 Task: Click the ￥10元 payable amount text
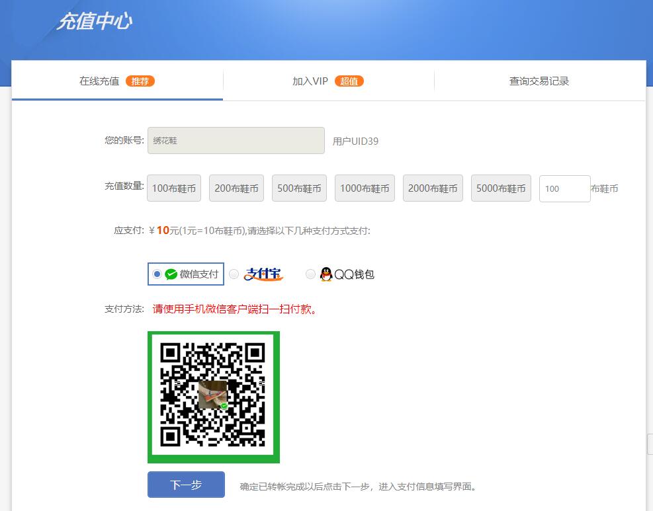pyautogui.click(x=164, y=231)
